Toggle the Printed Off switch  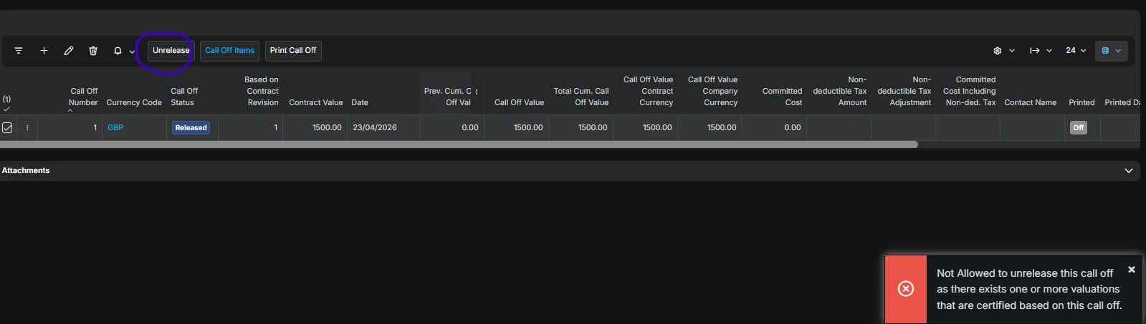(1078, 128)
